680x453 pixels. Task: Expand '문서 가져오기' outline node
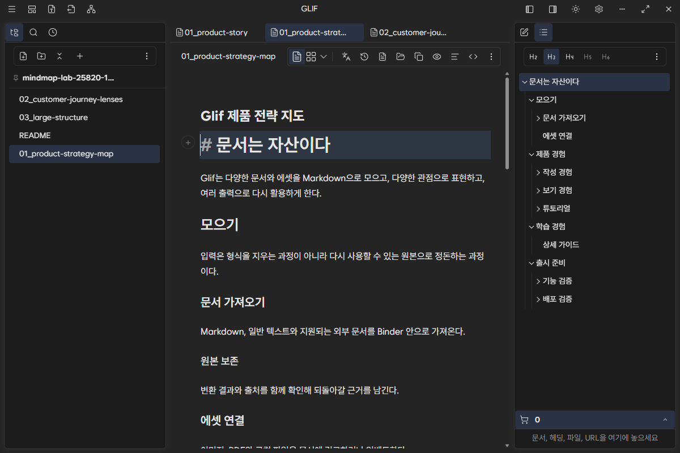click(538, 118)
